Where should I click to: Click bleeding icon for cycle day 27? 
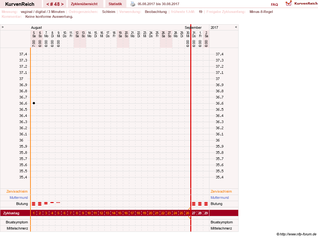194,204
